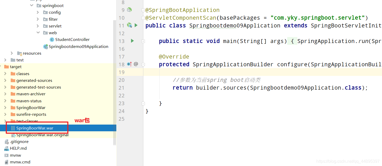382x166 pixels.
Task: Open the HELP.md file
Action: [x=18, y=148]
